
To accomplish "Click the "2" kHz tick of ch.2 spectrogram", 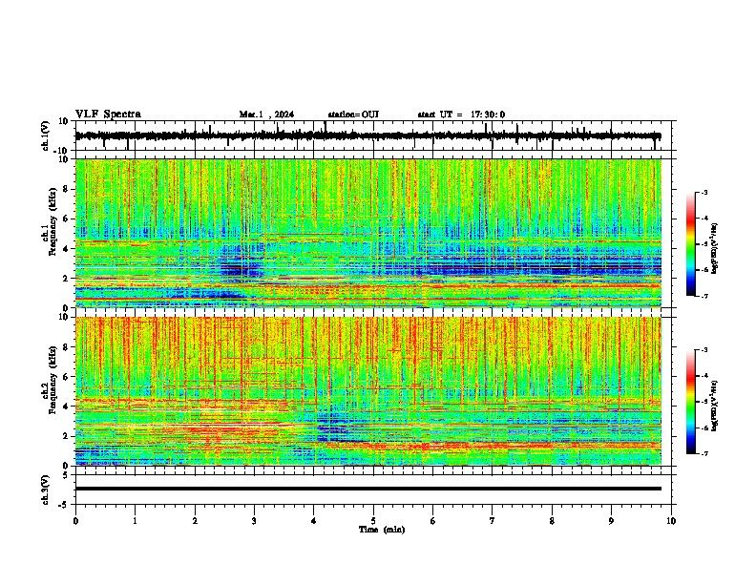I will coord(66,436).
